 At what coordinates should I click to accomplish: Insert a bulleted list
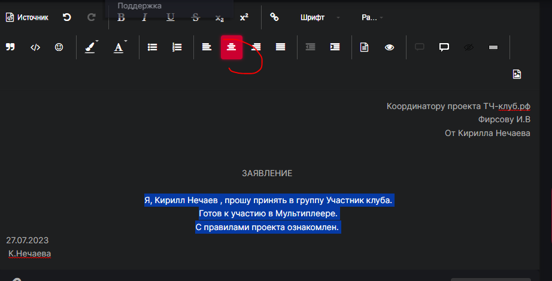pos(153,47)
